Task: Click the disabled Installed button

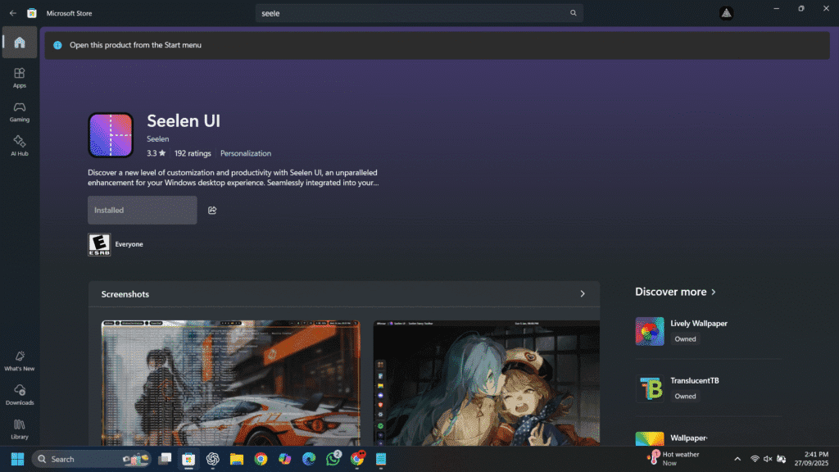Action: pyautogui.click(x=143, y=211)
